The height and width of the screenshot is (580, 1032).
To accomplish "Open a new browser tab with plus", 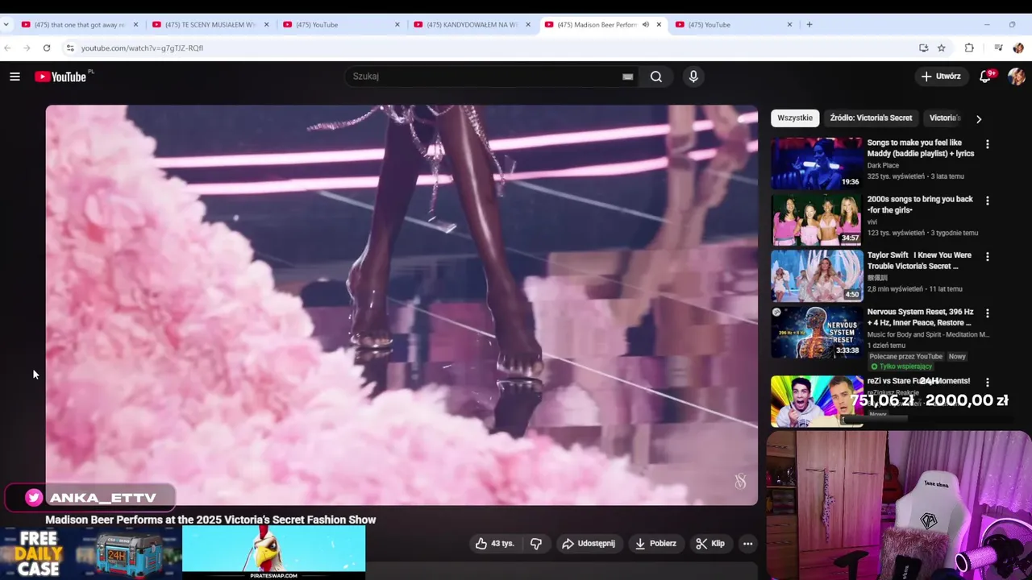I will [809, 25].
